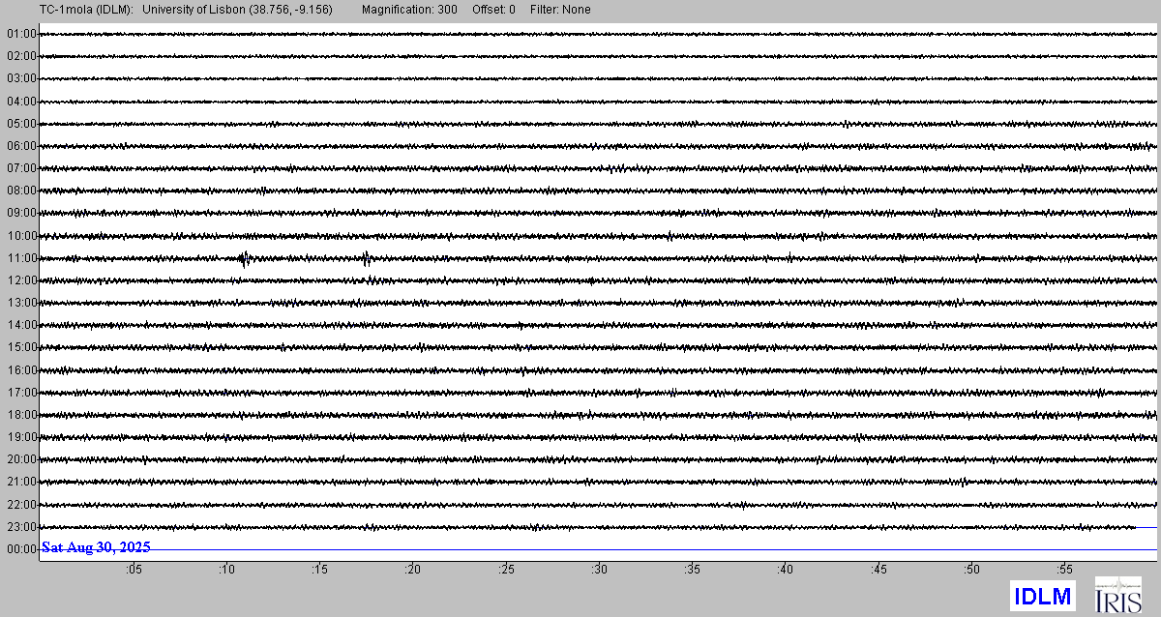
Task: Select the 23:00 hour label
Action: click(x=20, y=527)
